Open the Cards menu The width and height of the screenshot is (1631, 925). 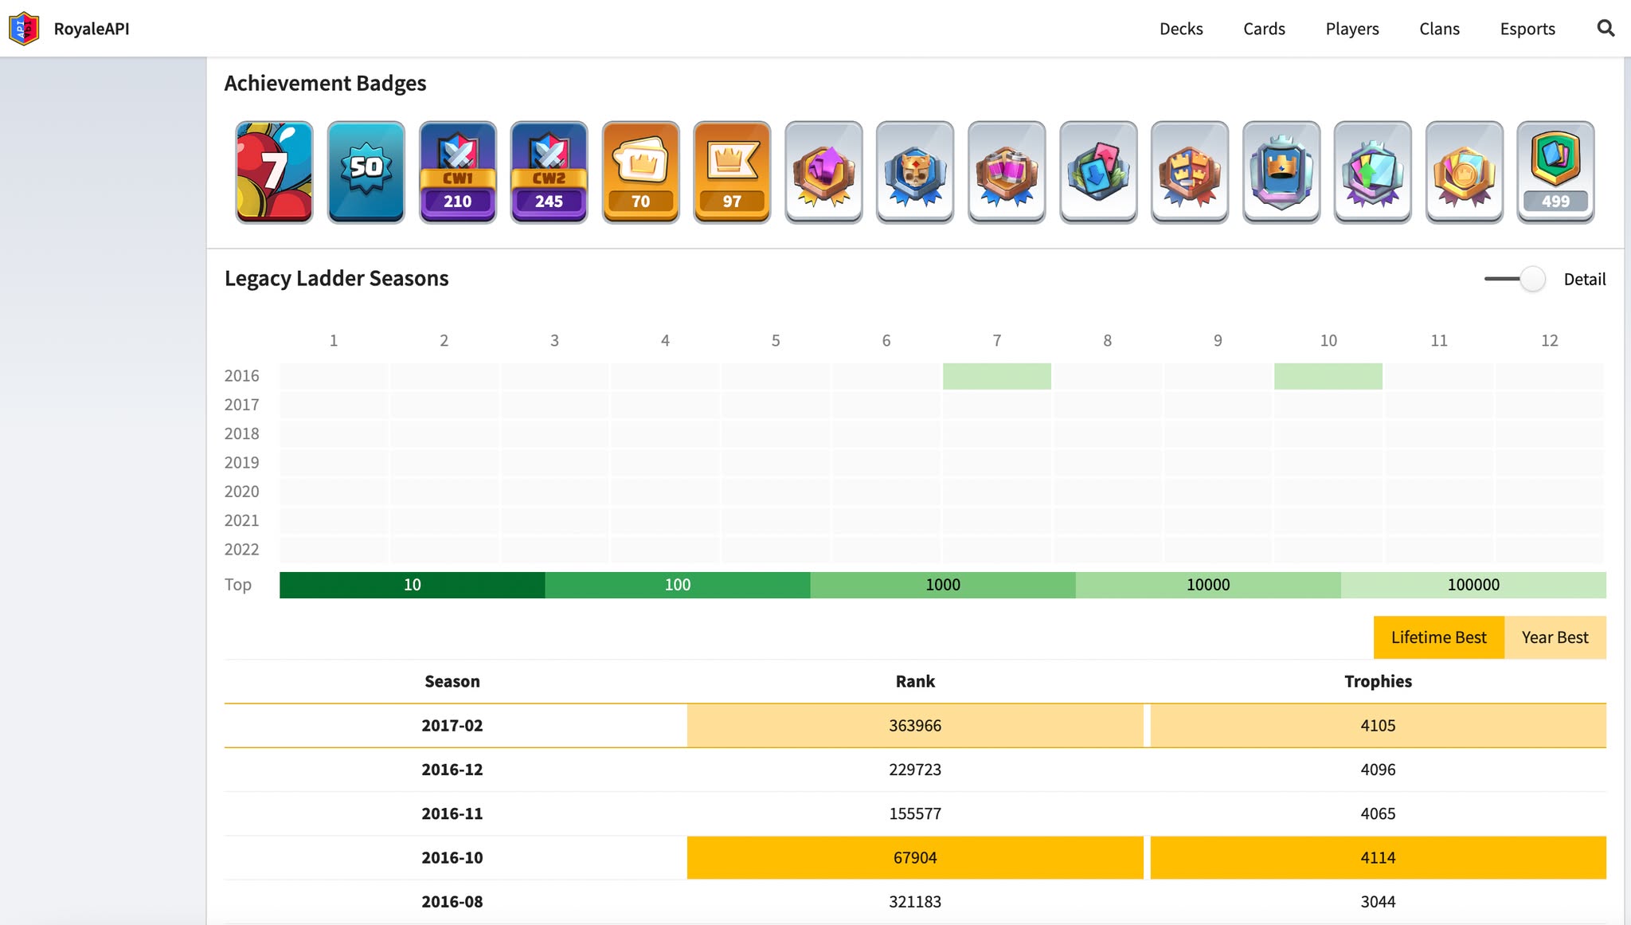pyautogui.click(x=1264, y=29)
